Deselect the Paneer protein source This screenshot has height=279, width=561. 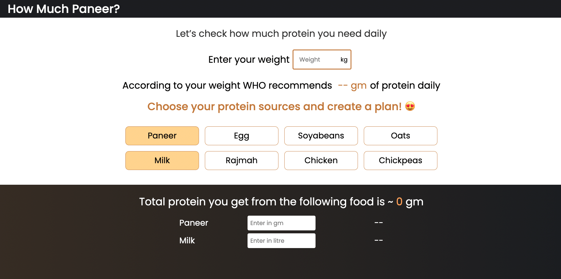[x=162, y=136]
